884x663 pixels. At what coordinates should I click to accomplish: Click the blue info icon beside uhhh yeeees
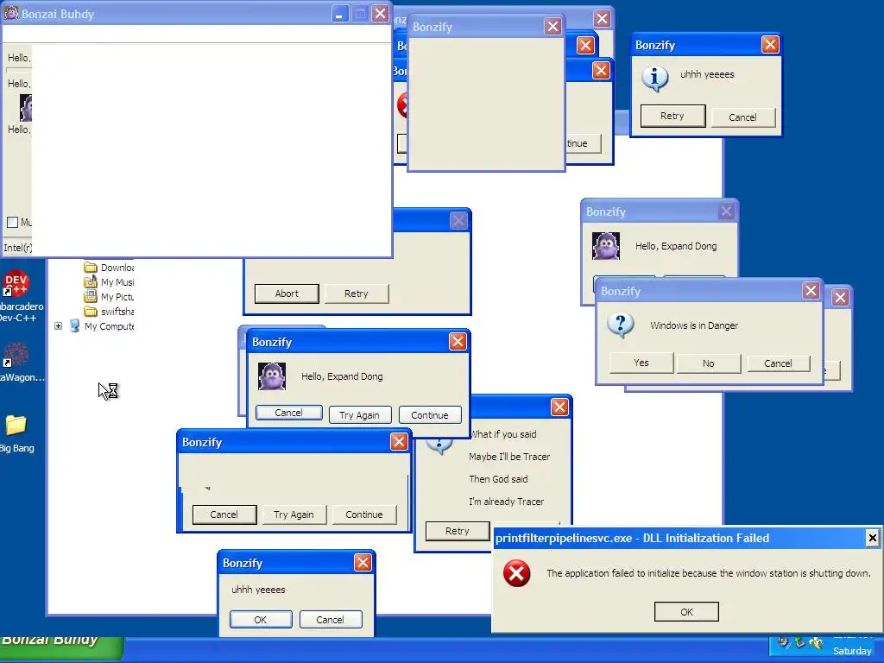[655, 79]
